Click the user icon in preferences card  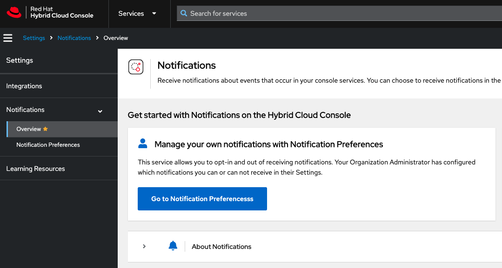tap(143, 144)
